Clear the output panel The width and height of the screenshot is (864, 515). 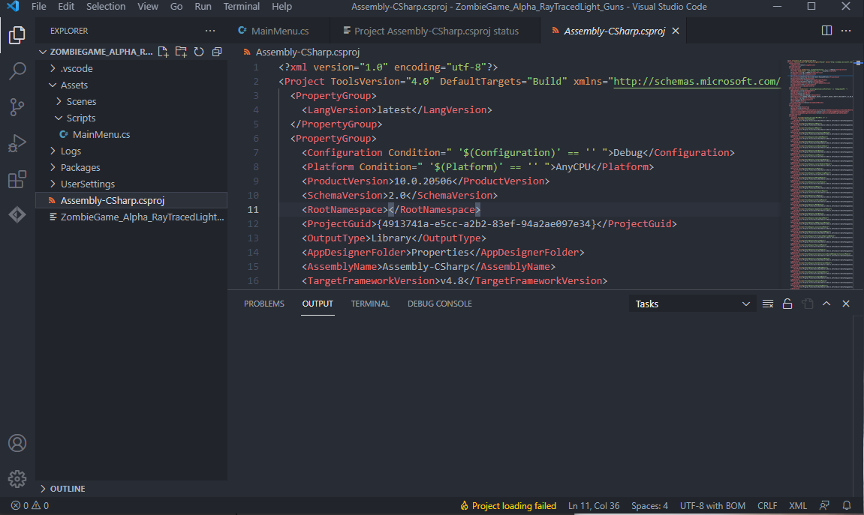click(x=768, y=304)
